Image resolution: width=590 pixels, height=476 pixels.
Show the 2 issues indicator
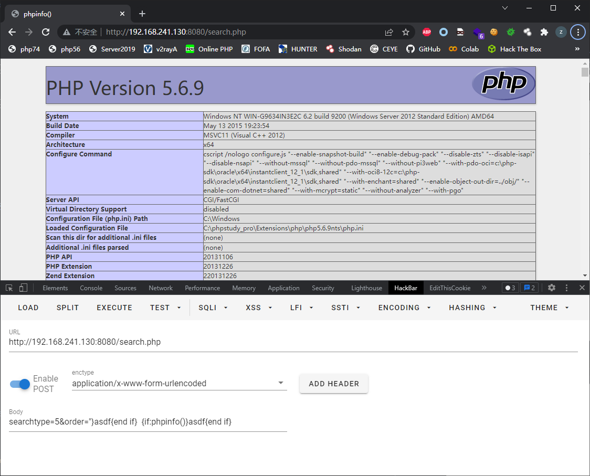click(x=529, y=288)
